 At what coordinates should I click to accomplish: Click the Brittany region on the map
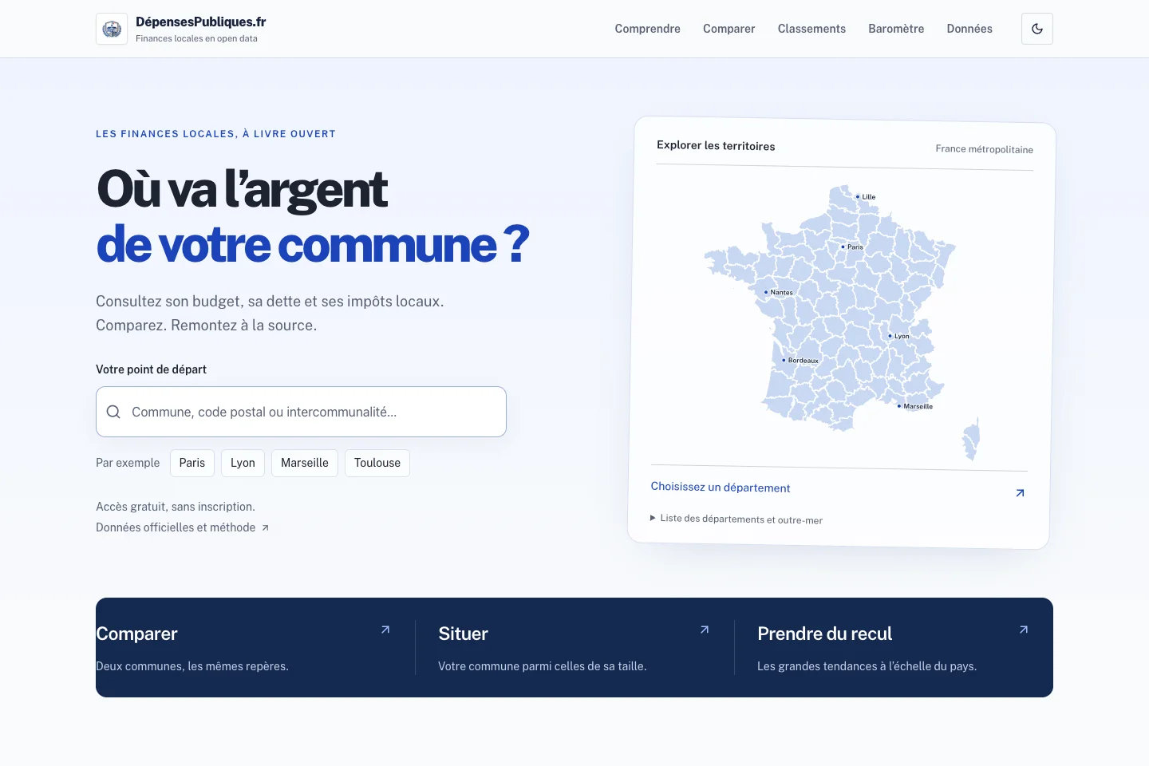point(734,266)
